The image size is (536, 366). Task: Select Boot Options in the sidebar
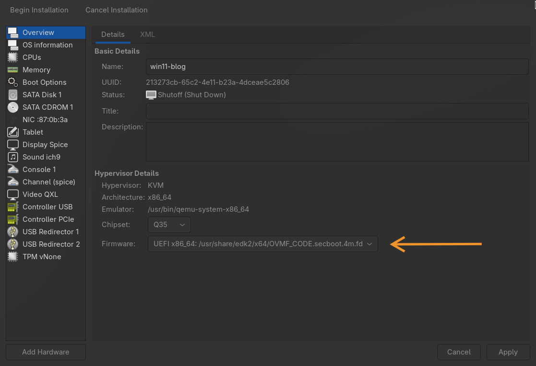tap(44, 82)
